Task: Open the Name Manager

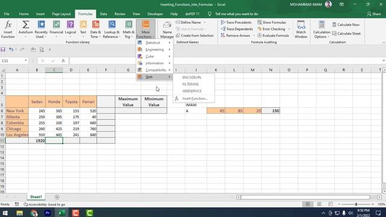Action: point(167,30)
